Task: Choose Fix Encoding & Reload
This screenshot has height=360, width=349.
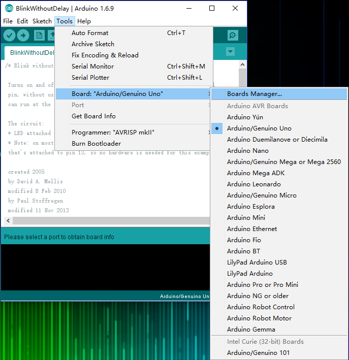Action: pyautogui.click(x=133, y=55)
